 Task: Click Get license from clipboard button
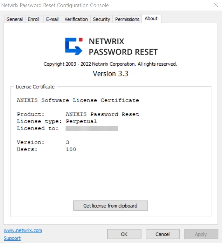[110, 206]
